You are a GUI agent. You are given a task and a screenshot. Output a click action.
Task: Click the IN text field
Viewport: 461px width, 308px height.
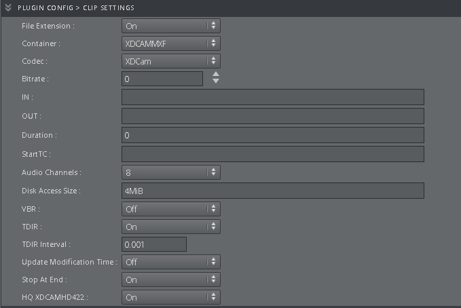tap(272, 97)
